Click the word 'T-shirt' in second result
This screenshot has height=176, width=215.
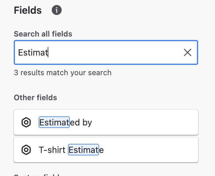(52, 150)
